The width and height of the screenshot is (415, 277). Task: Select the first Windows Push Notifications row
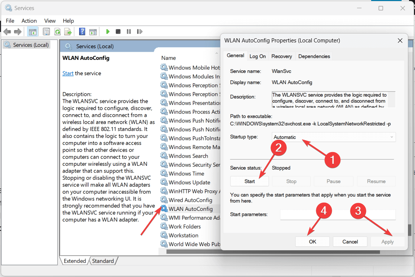point(190,120)
